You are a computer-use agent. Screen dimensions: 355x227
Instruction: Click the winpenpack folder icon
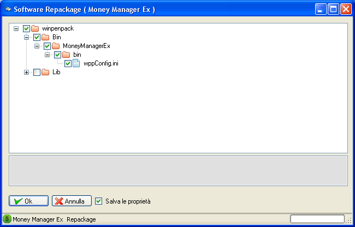point(35,28)
